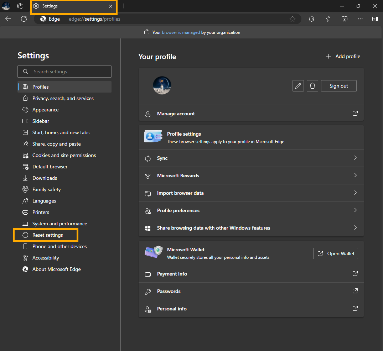Add this page to favorites star
The width and height of the screenshot is (383, 351).
pyautogui.click(x=293, y=19)
